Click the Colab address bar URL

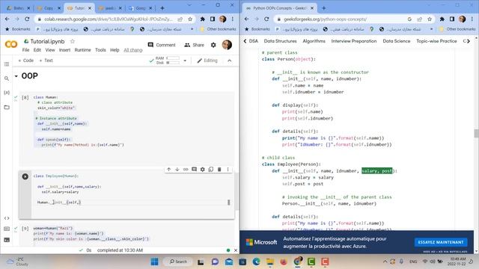coord(108,19)
